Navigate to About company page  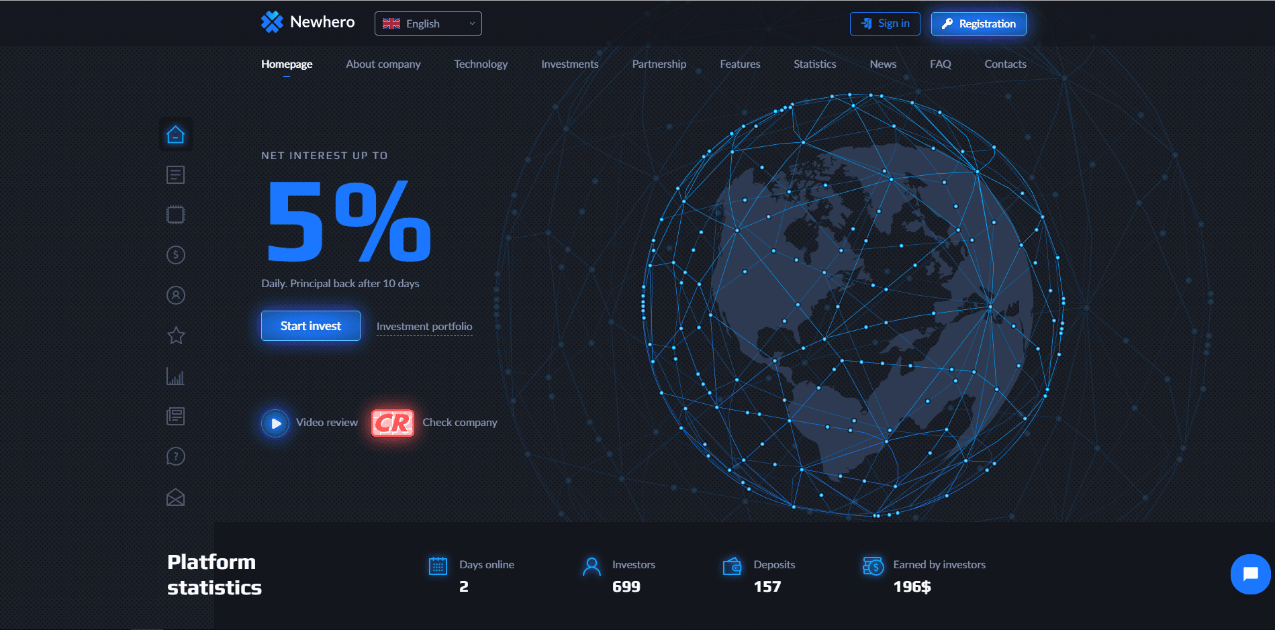[383, 64]
